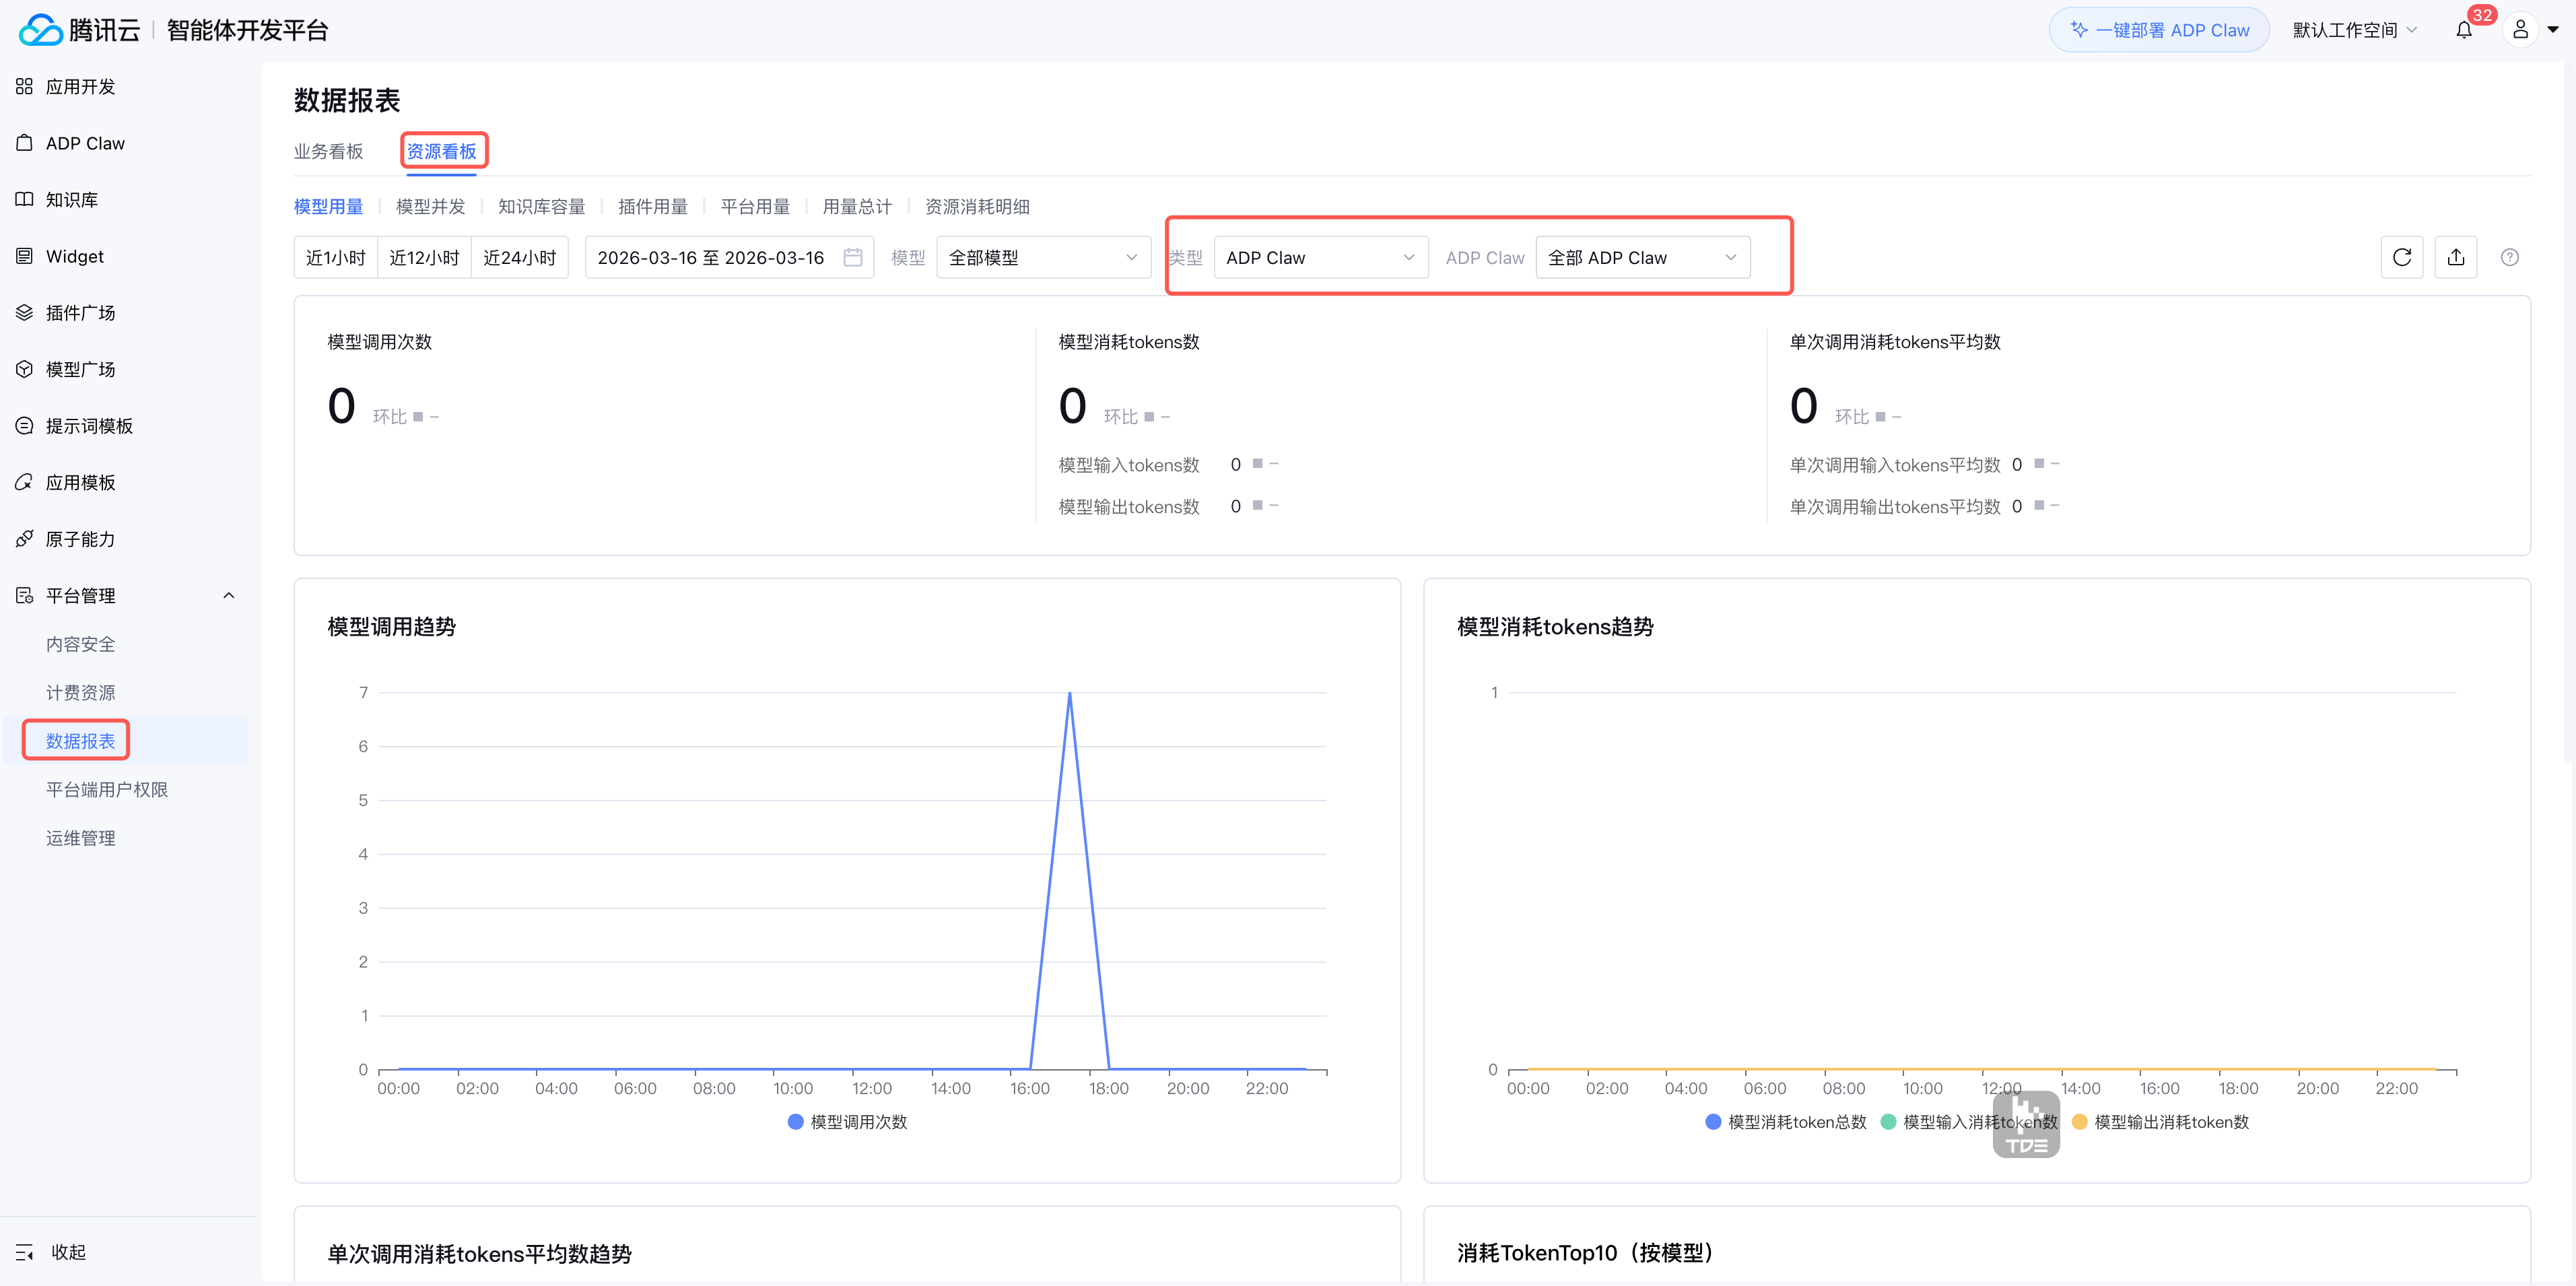Click the user avatar icon
Image resolution: width=2576 pixels, height=1286 pixels.
tap(2519, 30)
